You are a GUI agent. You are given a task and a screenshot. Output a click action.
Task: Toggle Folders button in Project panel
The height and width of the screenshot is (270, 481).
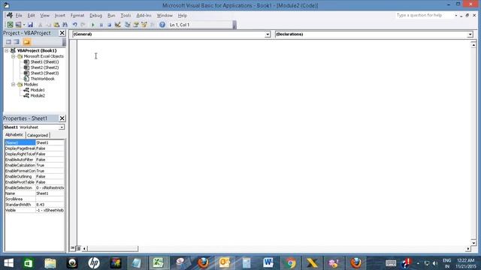click(x=27, y=42)
